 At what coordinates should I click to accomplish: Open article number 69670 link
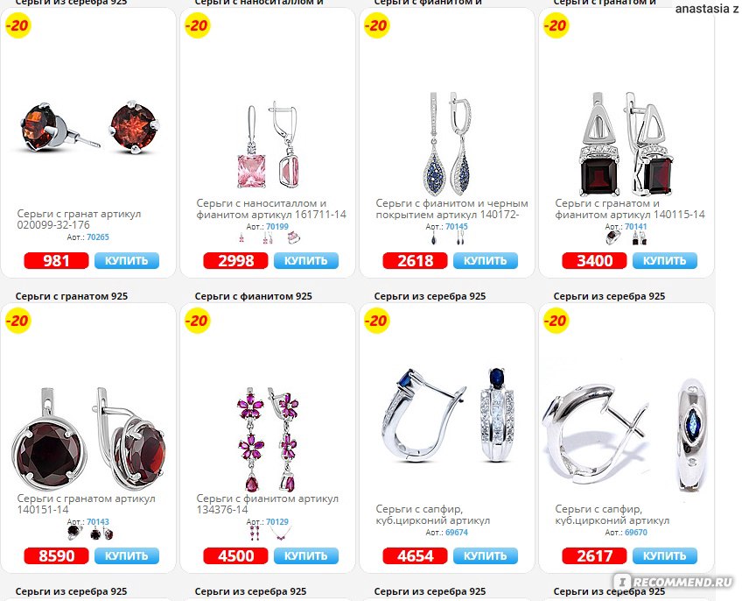(636, 533)
